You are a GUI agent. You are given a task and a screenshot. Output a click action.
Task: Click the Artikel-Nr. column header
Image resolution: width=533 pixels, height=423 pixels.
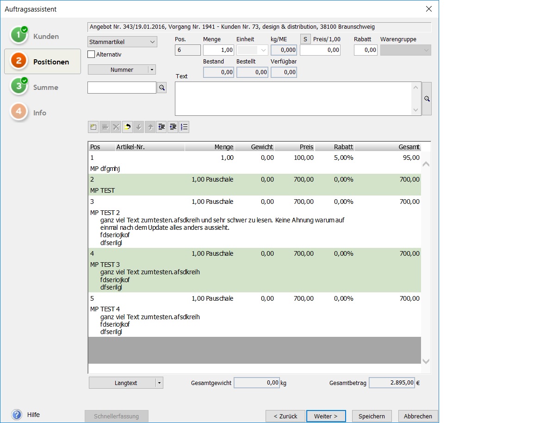[x=150, y=147]
